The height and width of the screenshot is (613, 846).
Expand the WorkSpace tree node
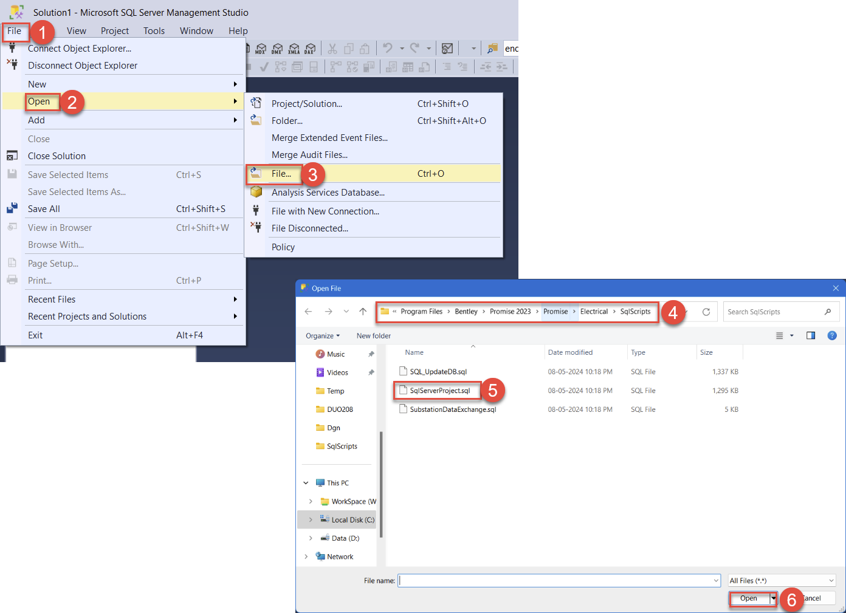point(311,502)
